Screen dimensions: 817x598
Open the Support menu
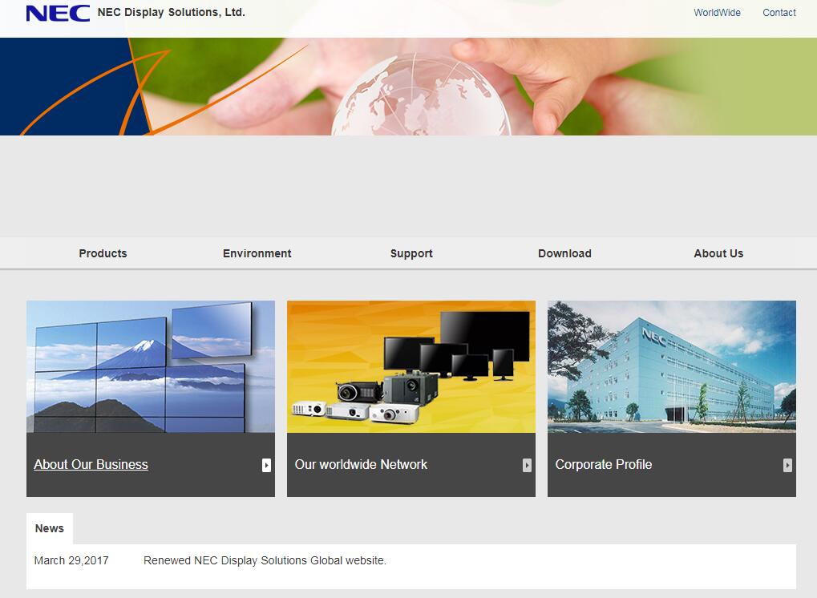(x=411, y=253)
